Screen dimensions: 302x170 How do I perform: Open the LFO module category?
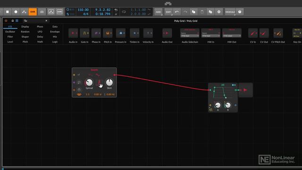point(40,32)
